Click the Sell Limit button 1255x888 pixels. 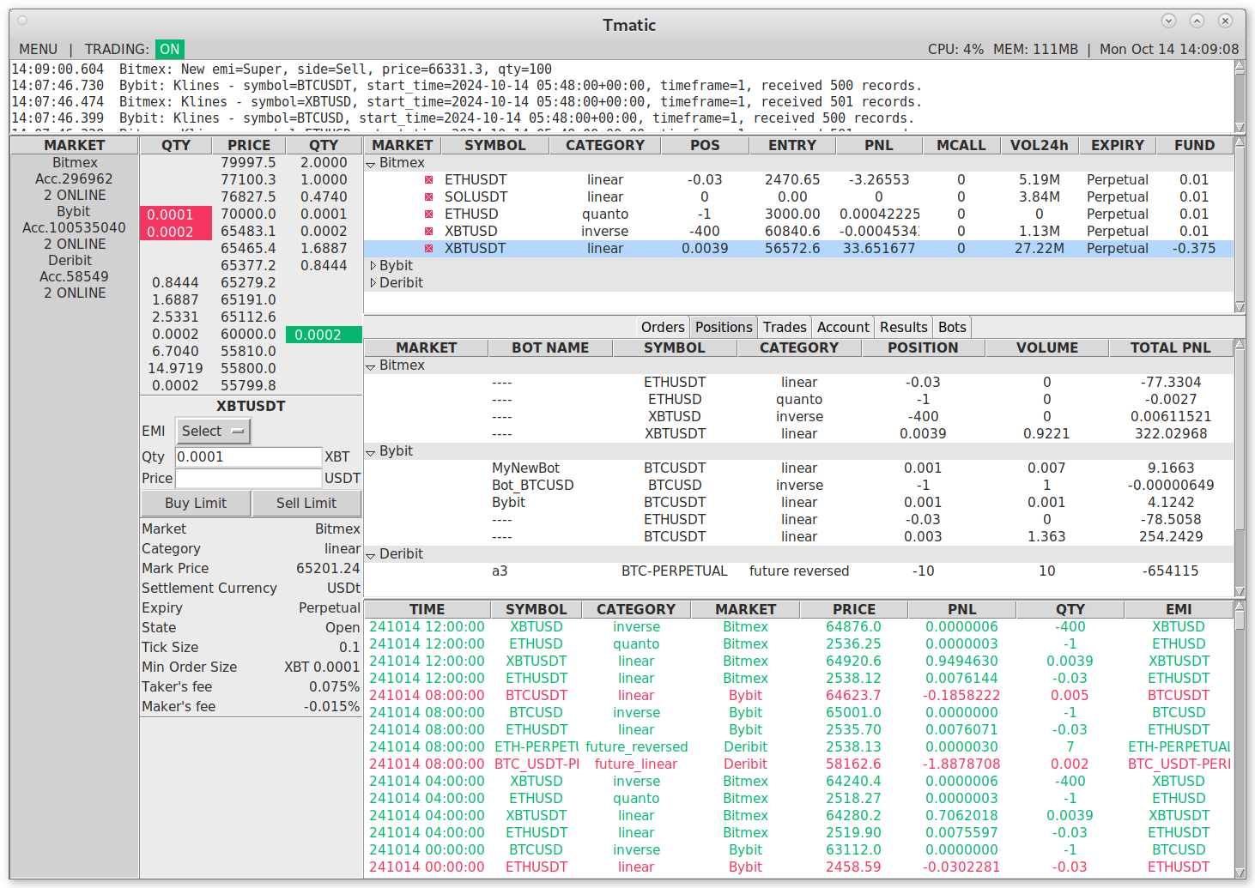click(x=306, y=503)
